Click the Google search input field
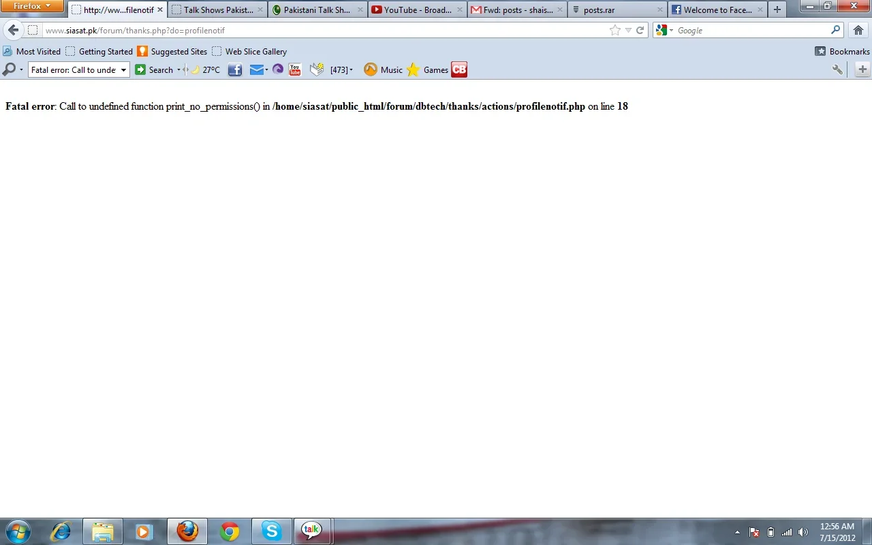 pyautogui.click(x=752, y=30)
